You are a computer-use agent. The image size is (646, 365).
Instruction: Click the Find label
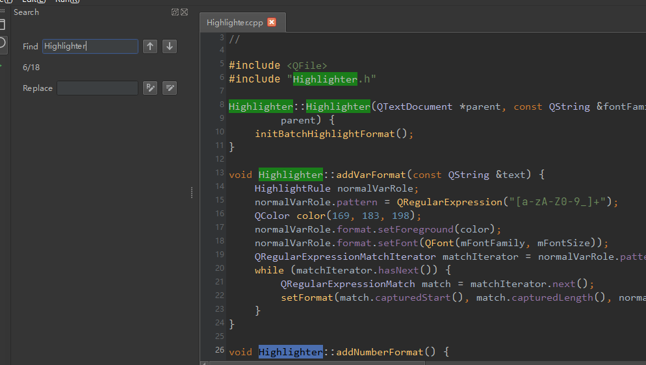tap(31, 47)
